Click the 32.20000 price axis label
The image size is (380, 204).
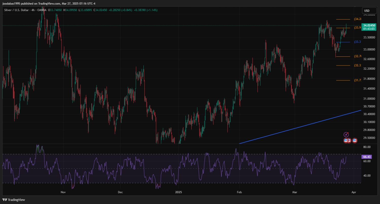(x=369, y=69)
